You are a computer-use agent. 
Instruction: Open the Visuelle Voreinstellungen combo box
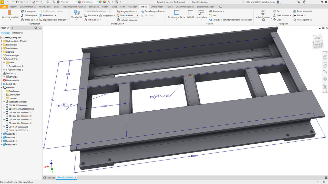[x=97, y=11]
